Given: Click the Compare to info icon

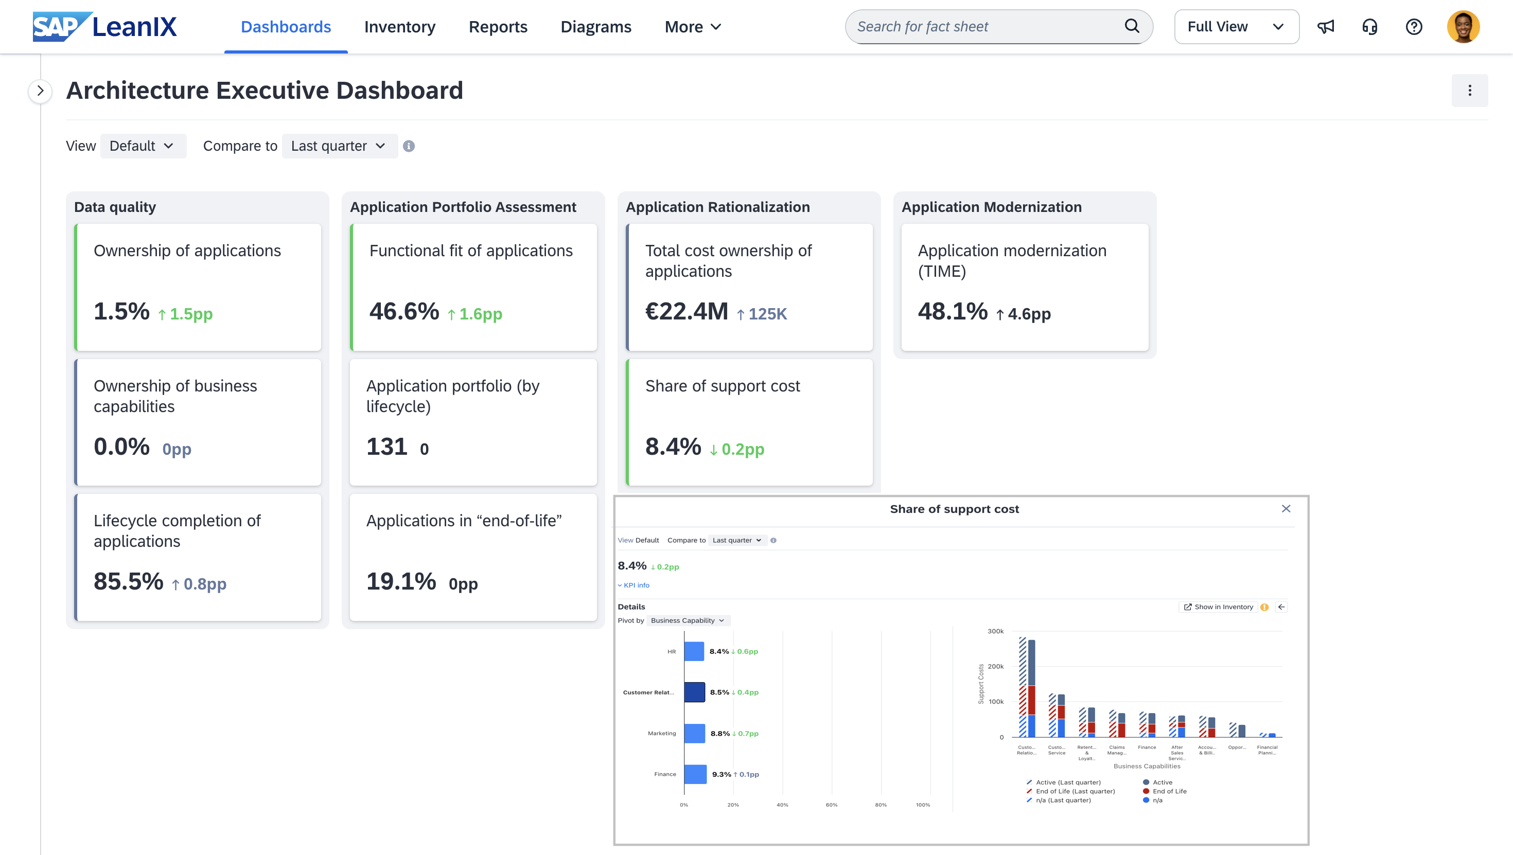Looking at the screenshot, I should 409,146.
